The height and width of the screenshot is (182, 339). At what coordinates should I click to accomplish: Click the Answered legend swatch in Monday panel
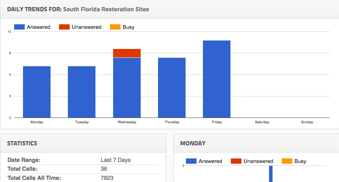click(x=191, y=161)
